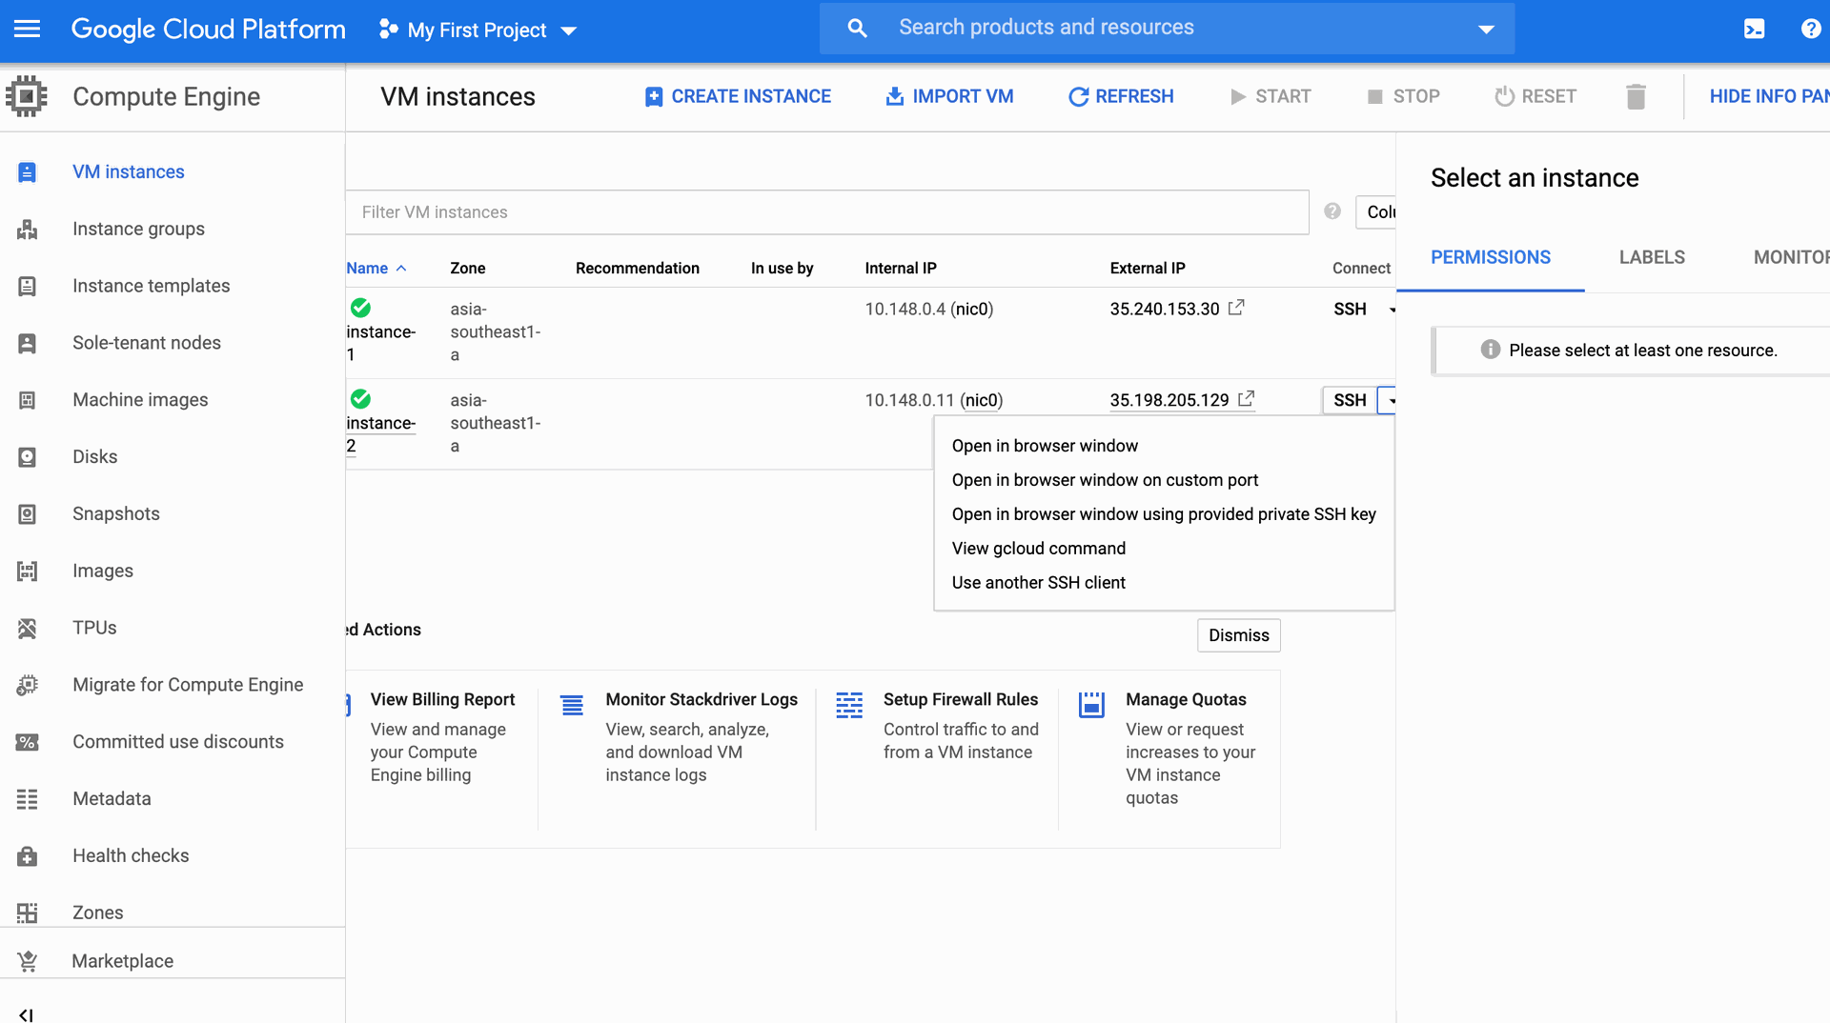Switch to the PERMISSIONS tab
Image resolution: width=1830 pixels, height=1023 pixels.
point(1491,257)
